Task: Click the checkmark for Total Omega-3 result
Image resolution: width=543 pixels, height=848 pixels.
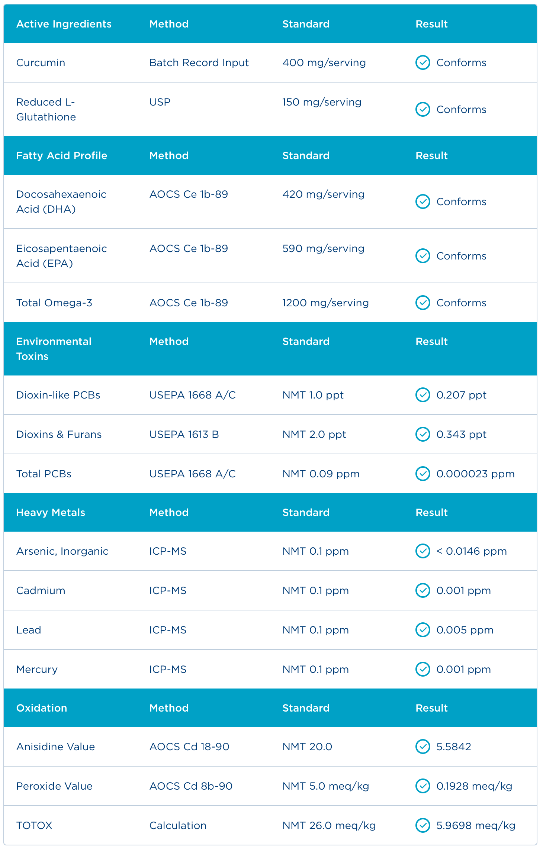Action: click(422, 303)
